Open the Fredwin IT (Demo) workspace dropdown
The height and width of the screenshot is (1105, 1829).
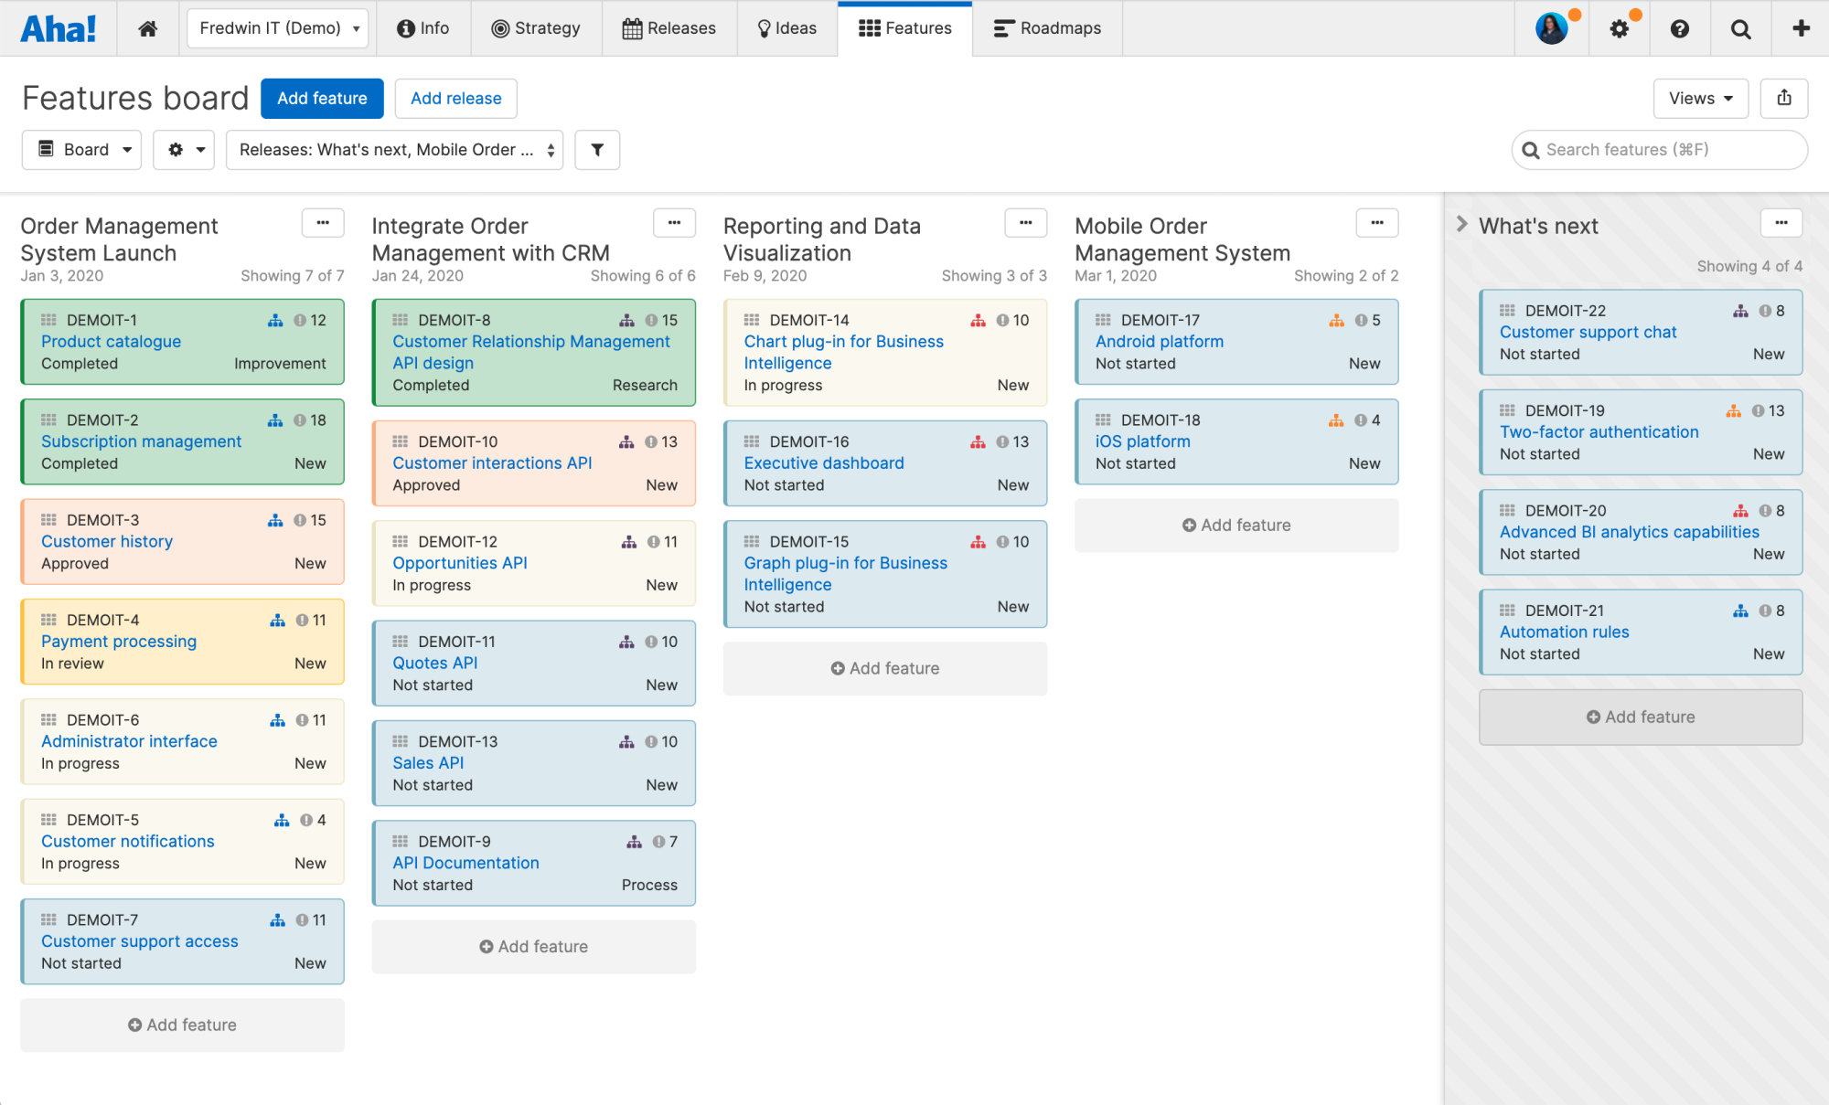278,28
